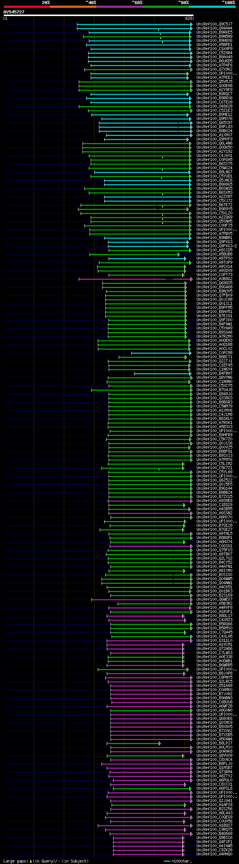
Task: Select hit label UniRef100_Q2J941
Action: (214, 800)
